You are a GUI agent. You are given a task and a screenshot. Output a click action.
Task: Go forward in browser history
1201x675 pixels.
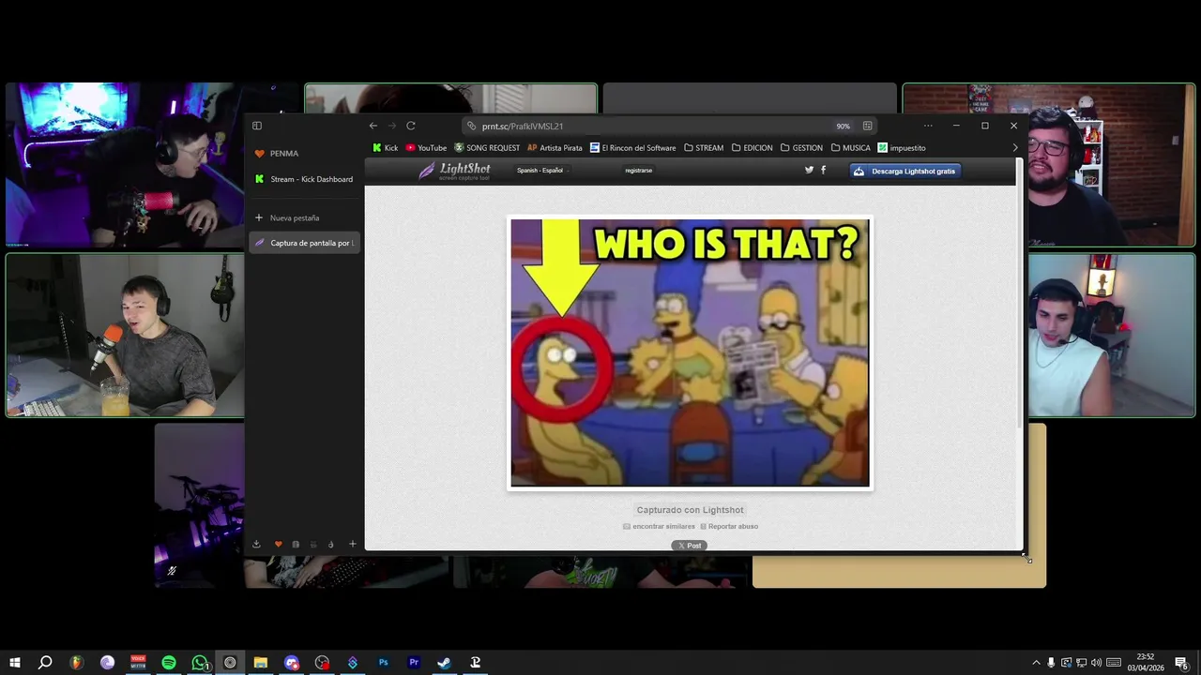(x=392, y=126)
